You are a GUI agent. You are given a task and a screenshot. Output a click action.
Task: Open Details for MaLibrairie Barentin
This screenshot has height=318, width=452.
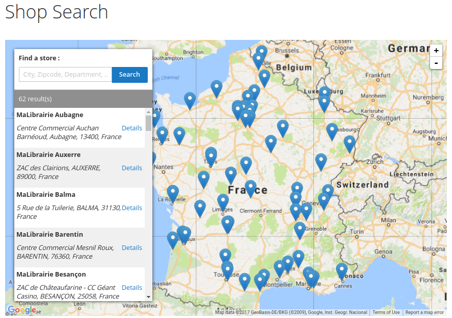(132, 247)
